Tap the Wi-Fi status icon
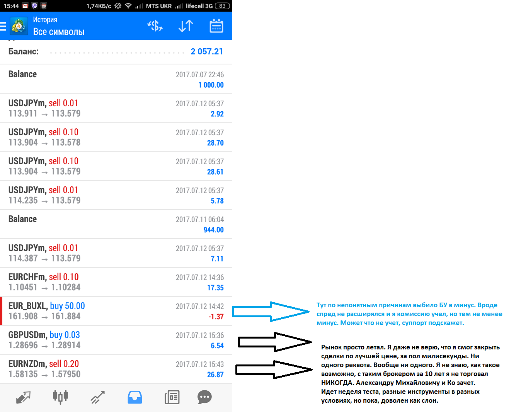Image resolution: width=521 pixels, height=412 pixels. point(128,6)
